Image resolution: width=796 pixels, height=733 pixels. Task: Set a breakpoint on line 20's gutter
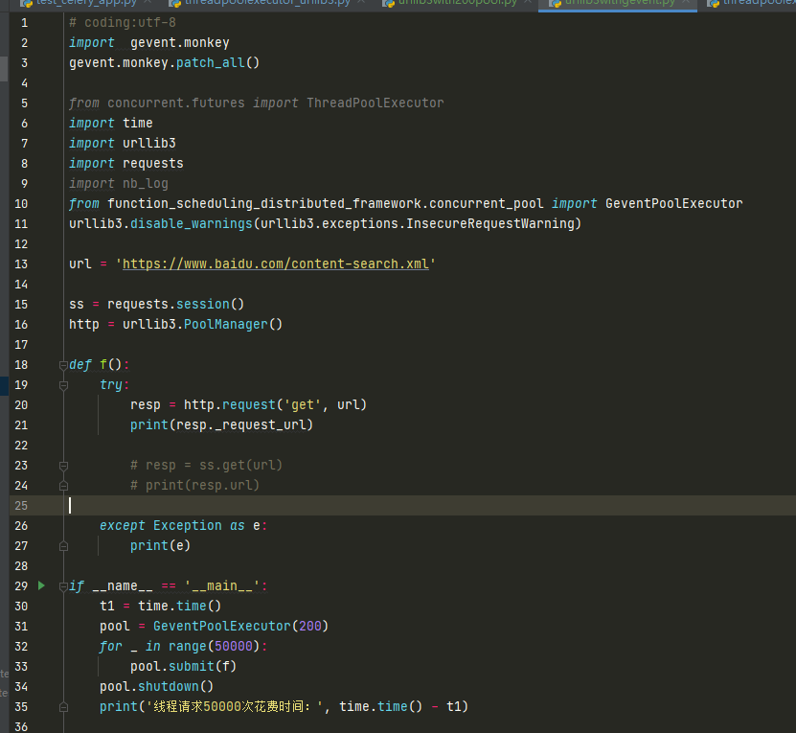coord(45,404)
